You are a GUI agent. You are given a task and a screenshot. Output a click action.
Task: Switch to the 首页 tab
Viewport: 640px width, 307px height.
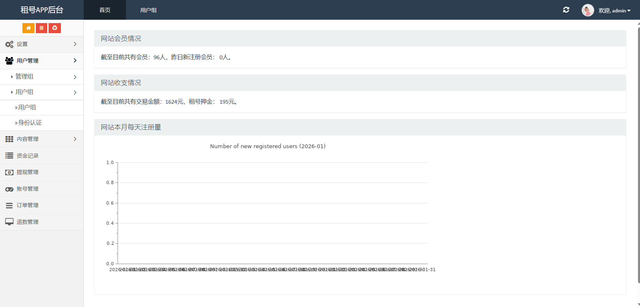[105, 10]
